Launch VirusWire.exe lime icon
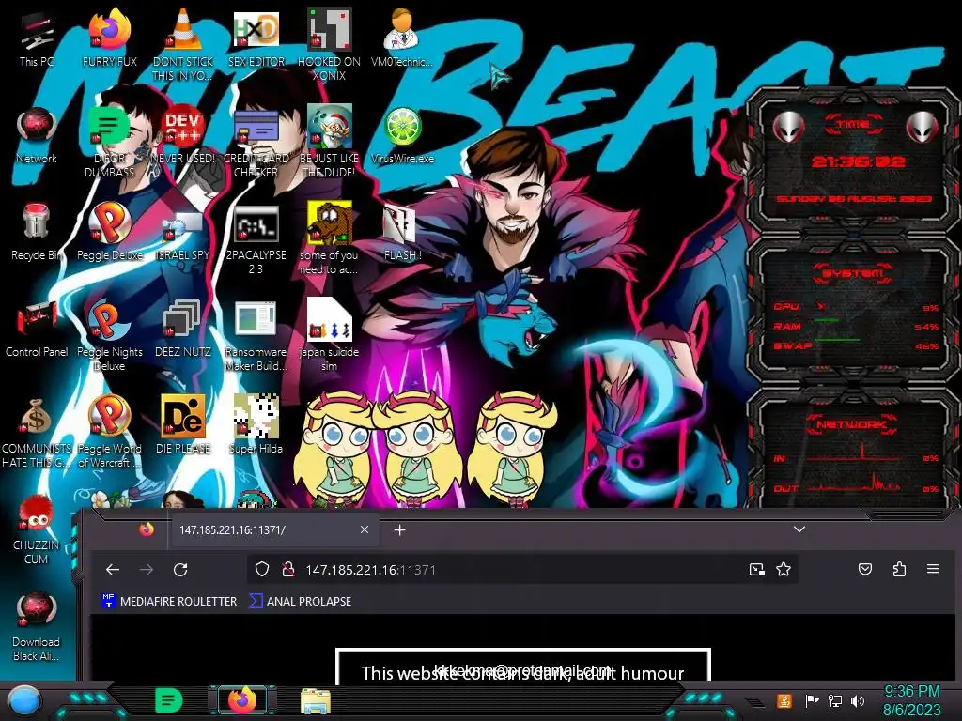 pos(402,135)
